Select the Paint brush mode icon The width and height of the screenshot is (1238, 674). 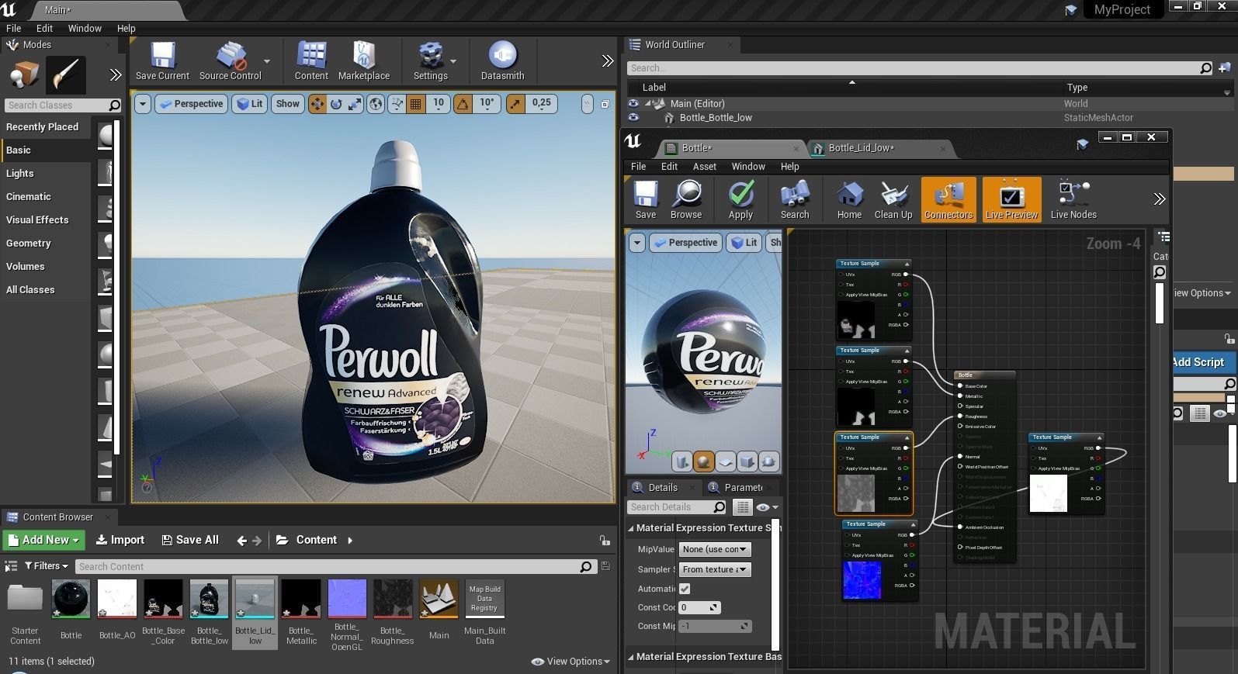[x=66, y=75]
